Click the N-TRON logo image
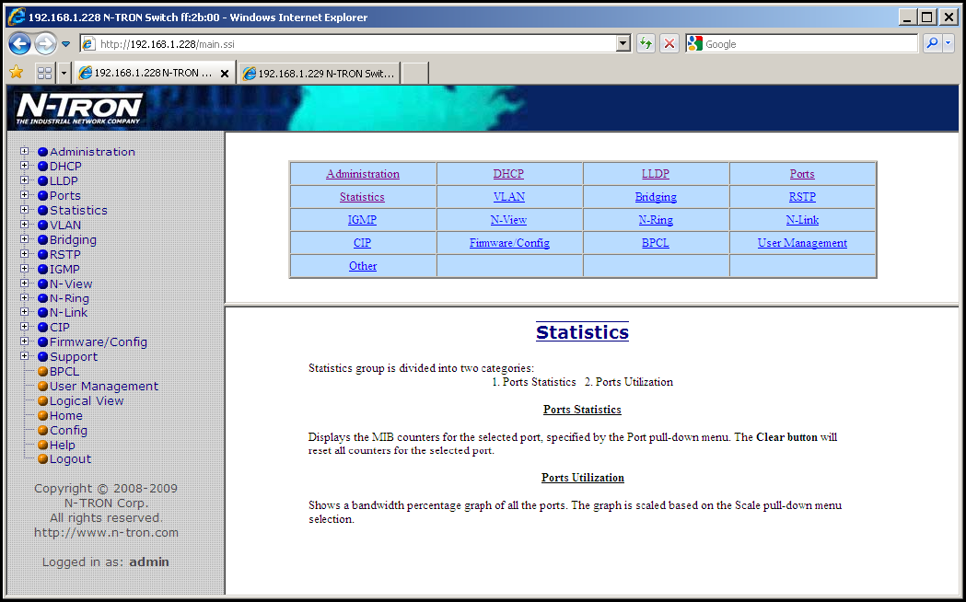This screenshot has height=602, width=966. [x=80, y=109]
